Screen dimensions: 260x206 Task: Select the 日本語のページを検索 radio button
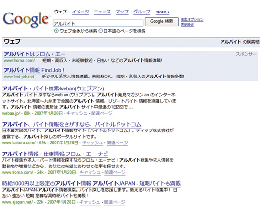click(x=101, y=31)
